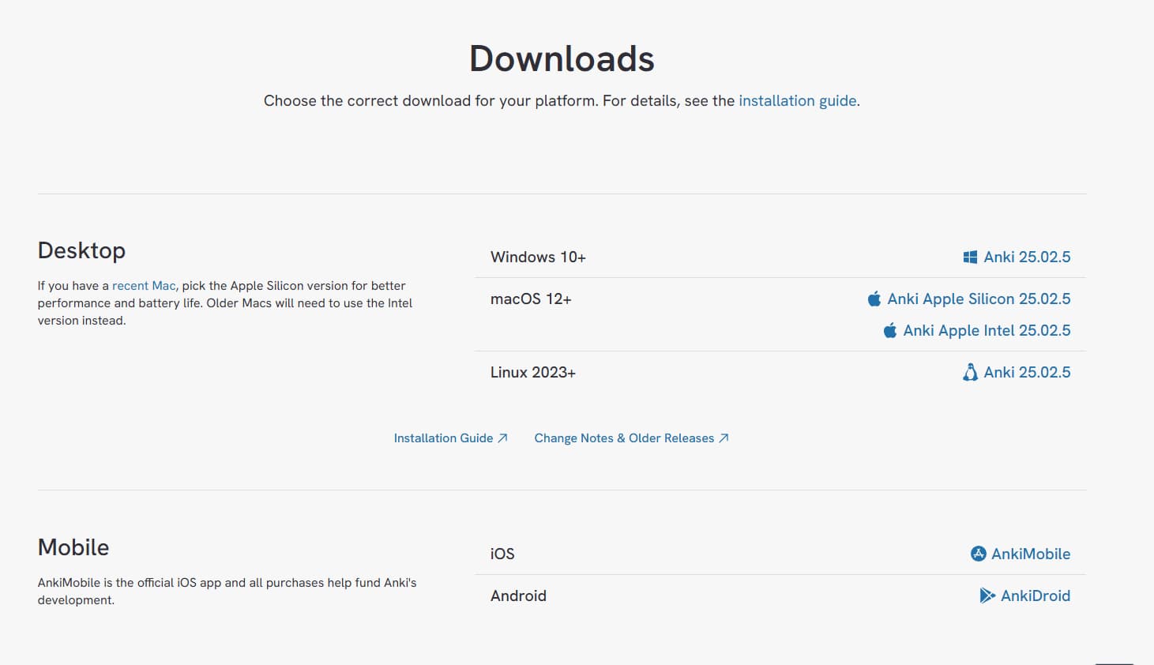Click the 'Downloads' page heading
Image resolution: width=1154 pixels, height=665 pixels.
pyautogui.click(x=562, y=58)
